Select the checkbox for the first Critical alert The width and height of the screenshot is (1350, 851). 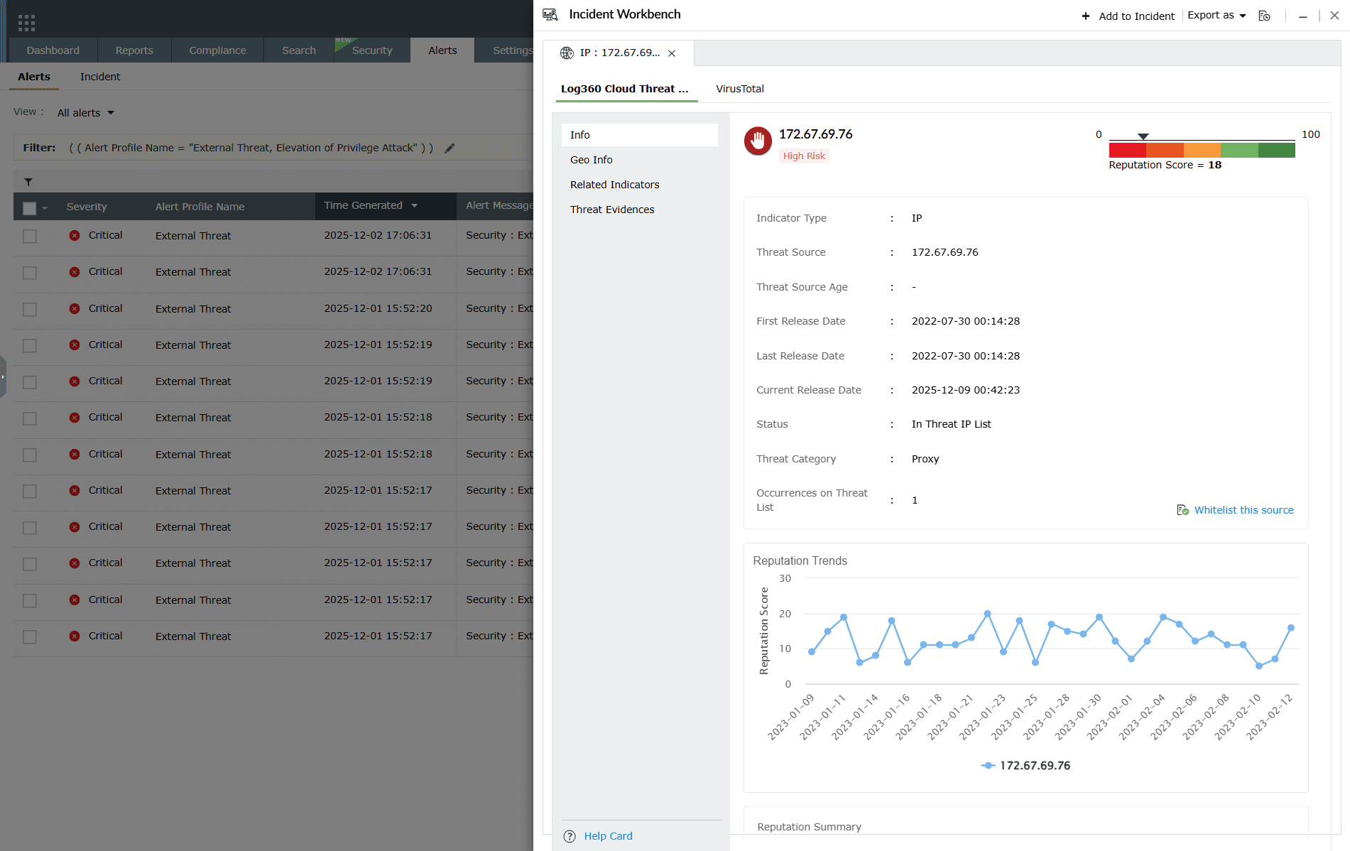pyautogui.click(x=29, y=237)
